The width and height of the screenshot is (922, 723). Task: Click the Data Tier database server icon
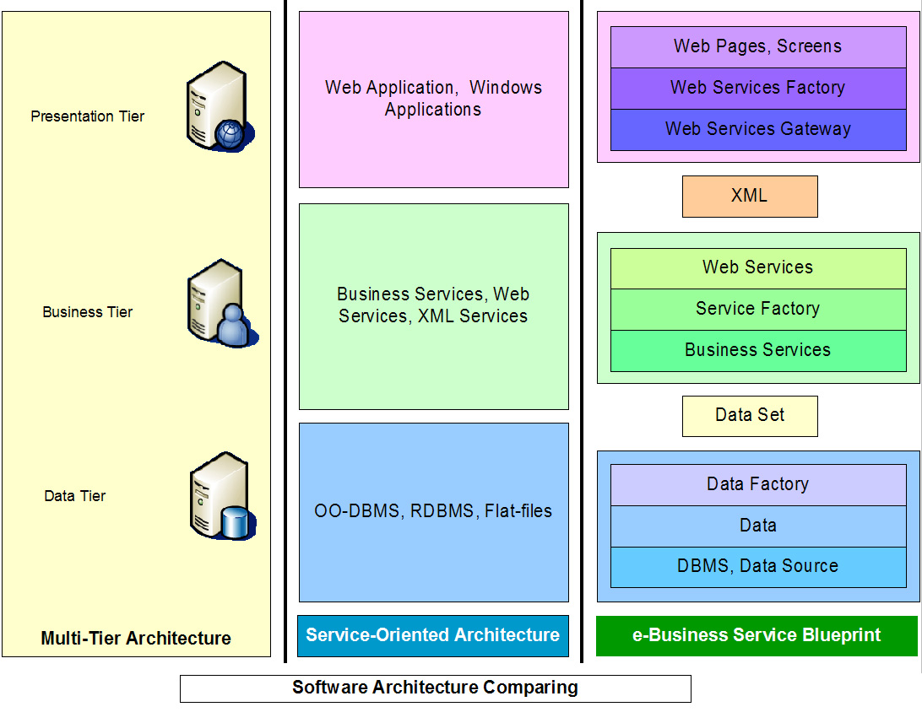pyautogui.click(x=221, y=497)
